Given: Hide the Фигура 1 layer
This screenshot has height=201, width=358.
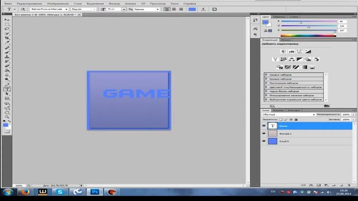Looking at the screenshot, I should pyautogui.click(x=263, y=133).
